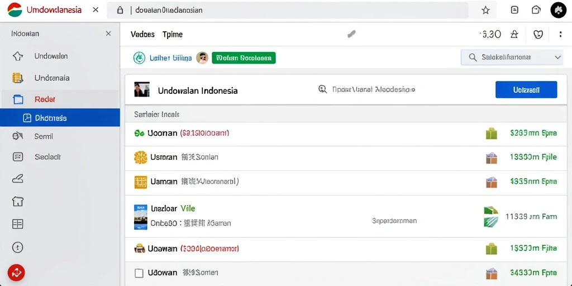Click the pencil edit icon in header

351,34
